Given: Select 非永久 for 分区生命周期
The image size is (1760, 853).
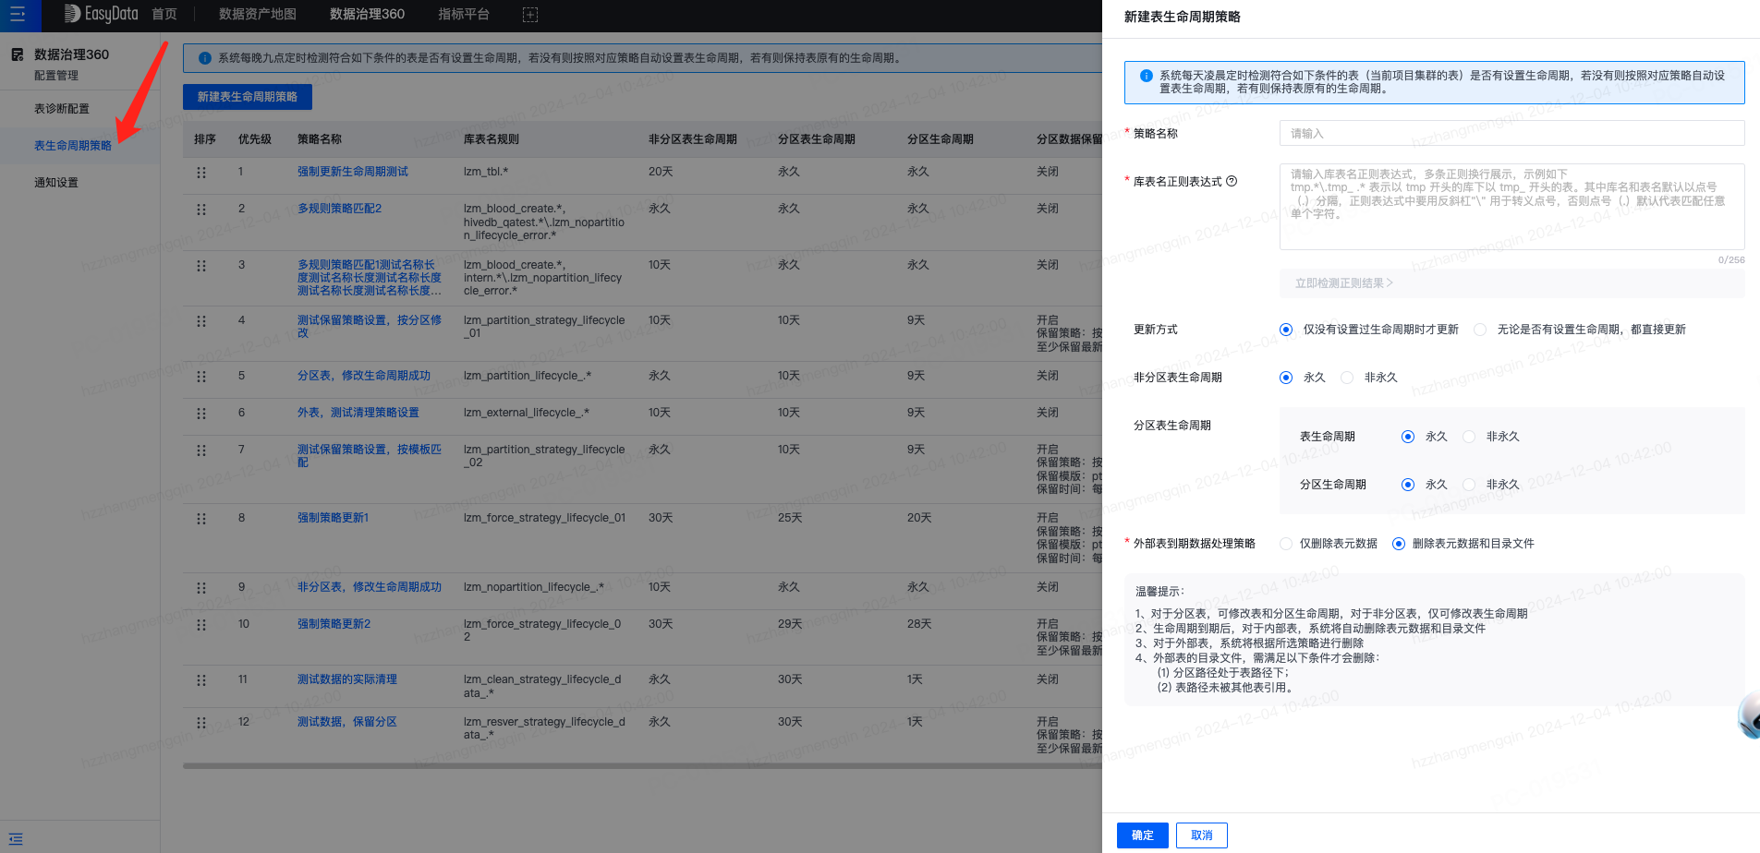Looking at the screenshot, I should click(1469, 485).
